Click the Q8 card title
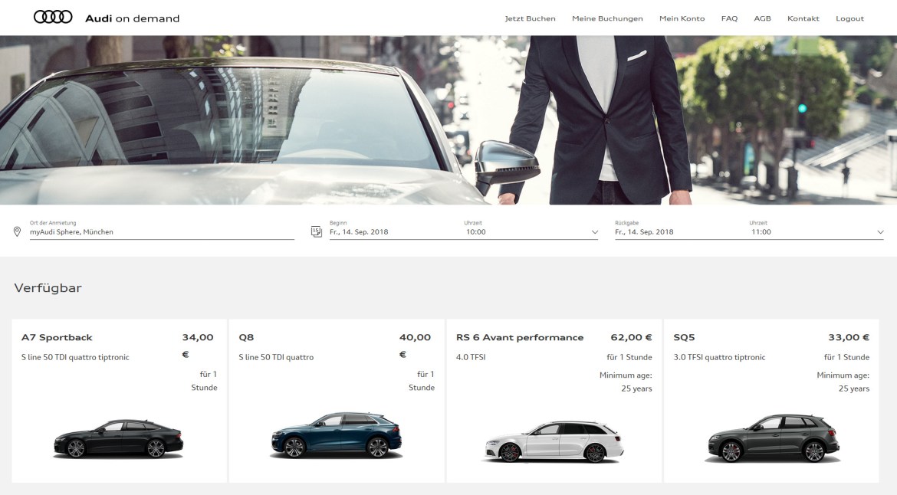Image resolution: width=897 pixels, height=495 pixels. (246, 337)
